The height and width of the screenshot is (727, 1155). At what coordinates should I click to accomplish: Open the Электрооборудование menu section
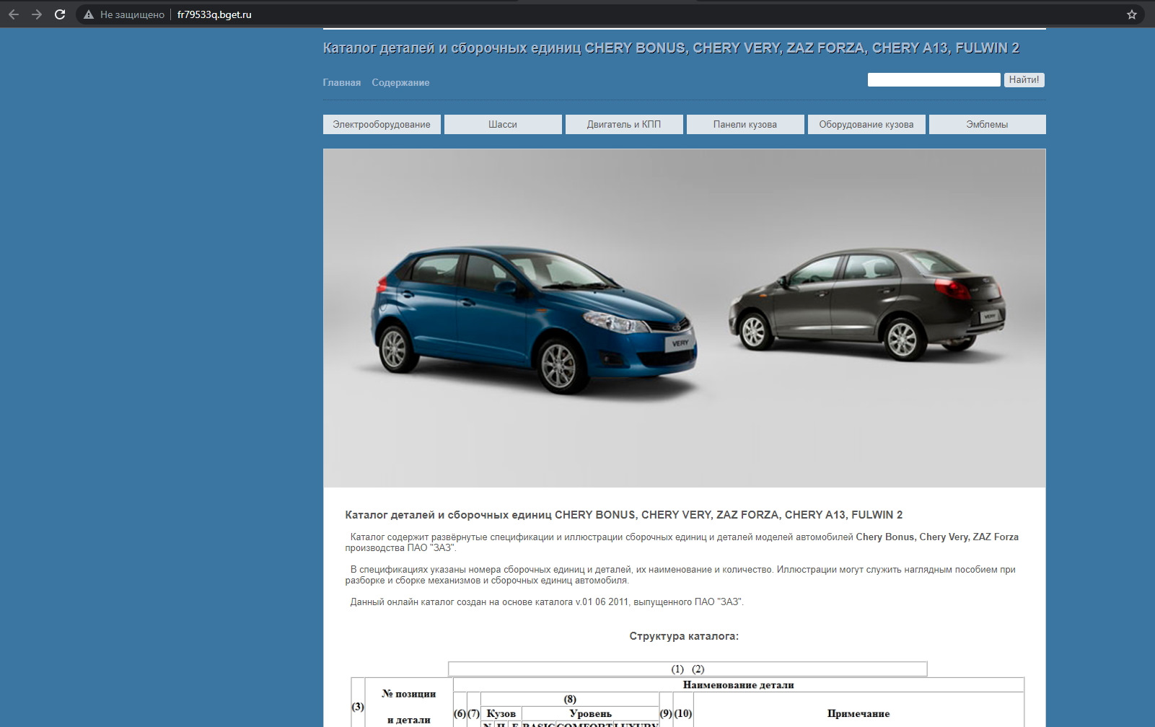coord(381,125)
